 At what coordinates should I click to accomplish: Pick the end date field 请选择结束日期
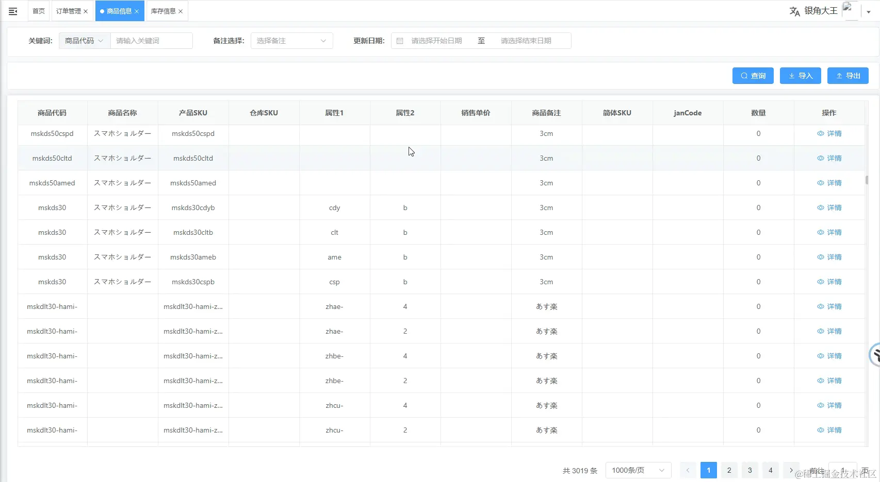click(x=526, y=41)
